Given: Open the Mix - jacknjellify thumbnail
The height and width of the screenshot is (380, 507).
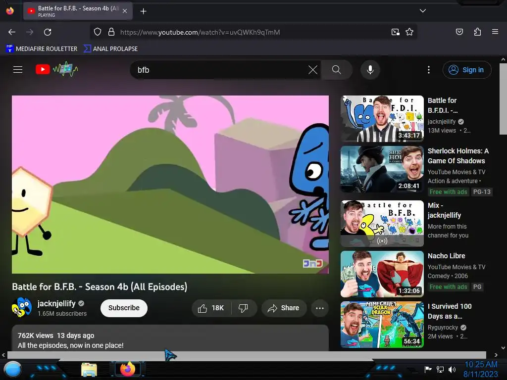Looking at the screenshot, I should 382,224.
